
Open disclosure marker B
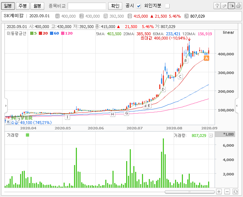pyautogui.click(x=185, y=61)
